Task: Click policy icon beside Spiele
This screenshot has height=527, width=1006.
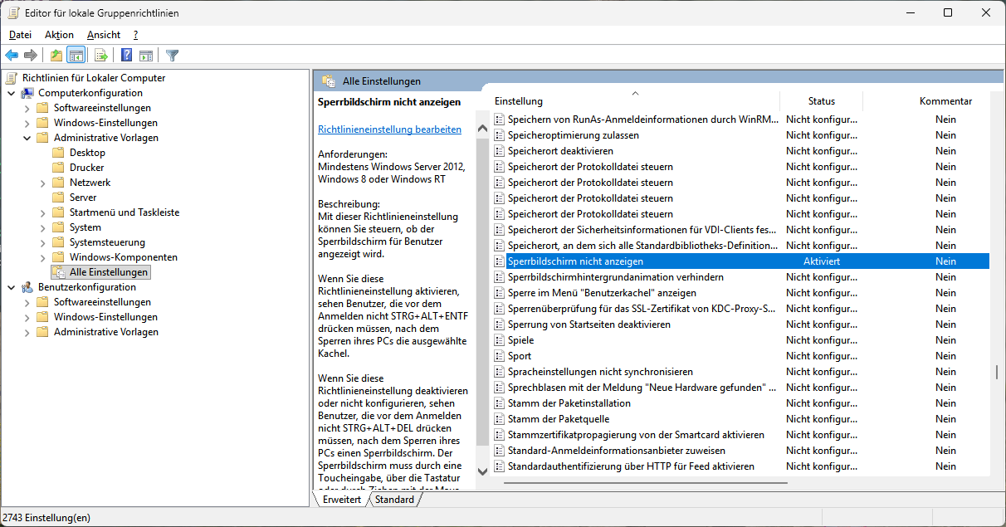Action: pos(499,340)
